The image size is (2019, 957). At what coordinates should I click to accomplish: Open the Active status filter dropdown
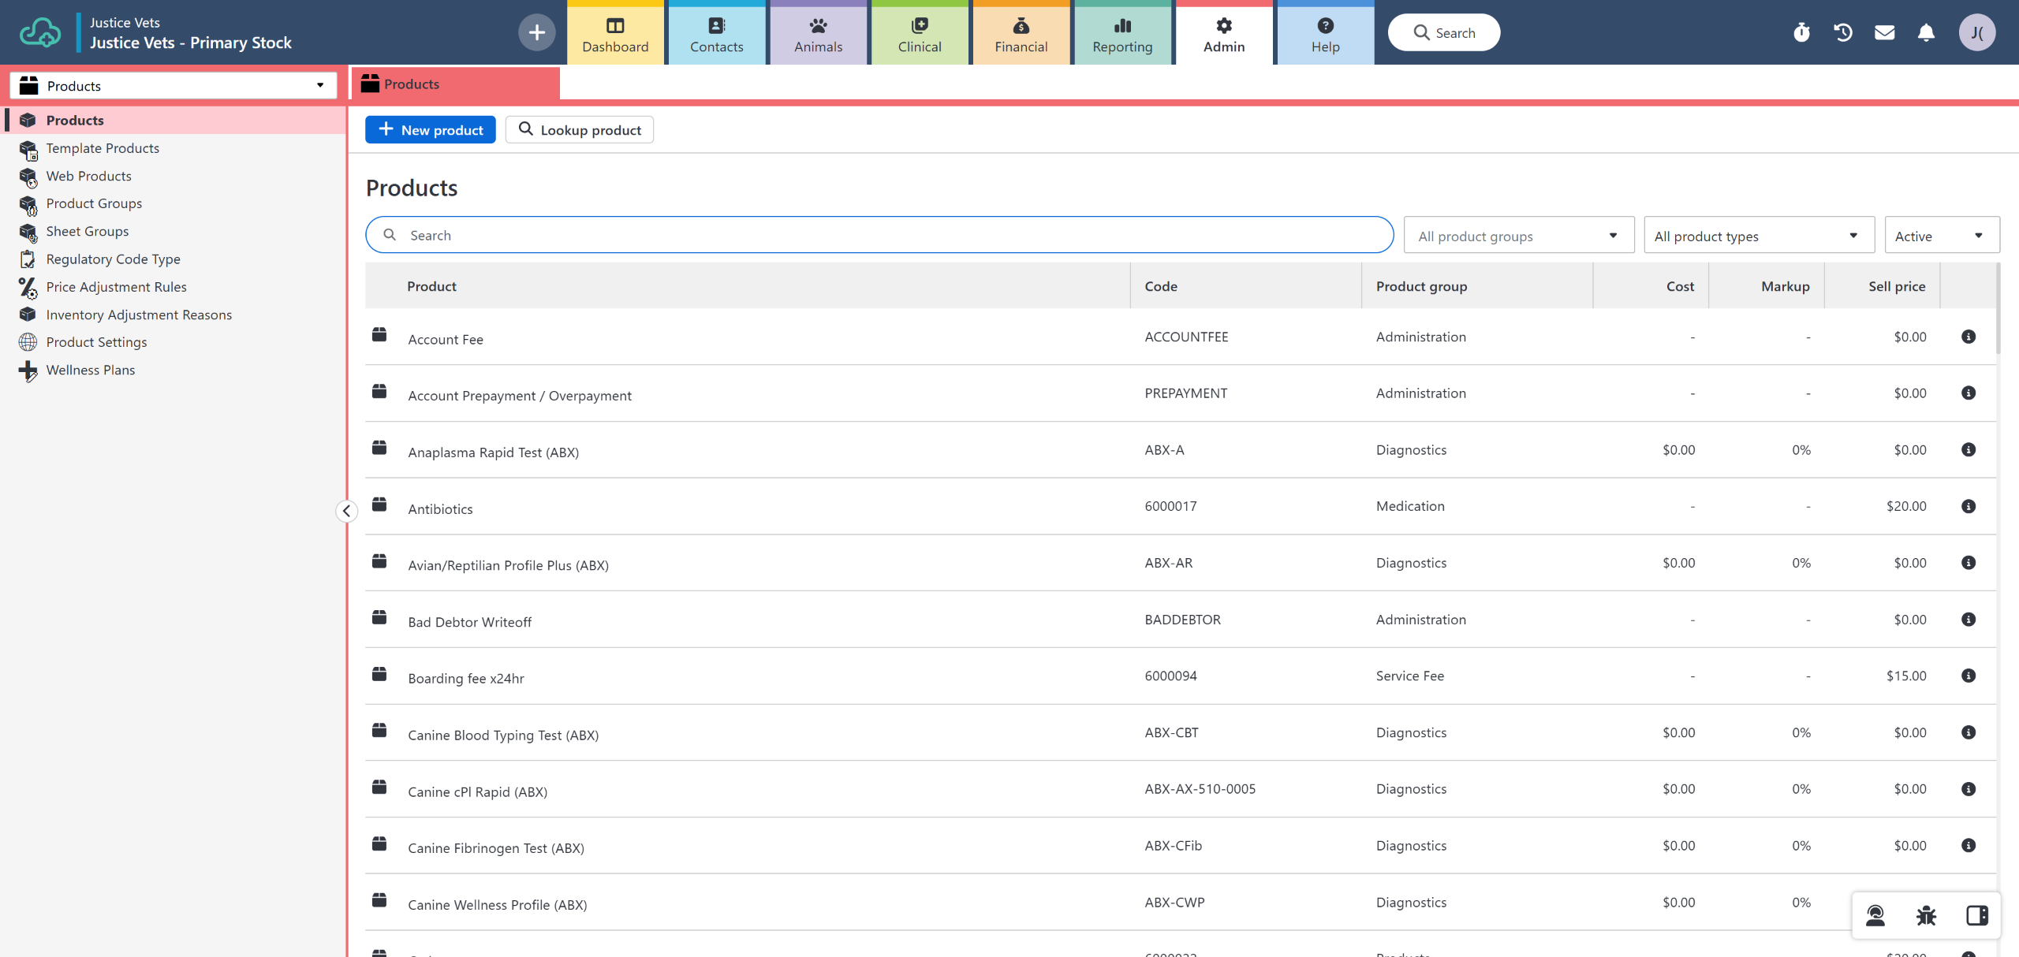pyautogui.click(x=1941, y=236)
